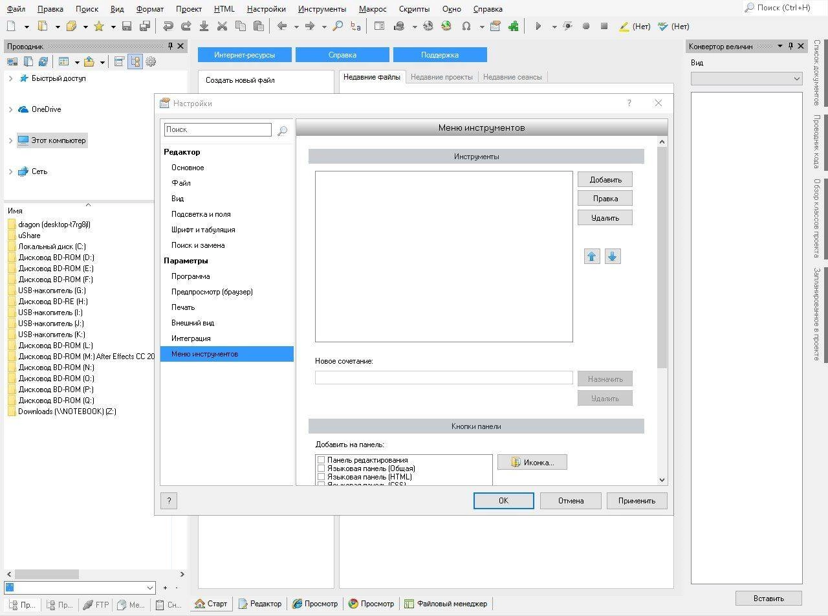Click the ABC spell check icon

point(662,27)
